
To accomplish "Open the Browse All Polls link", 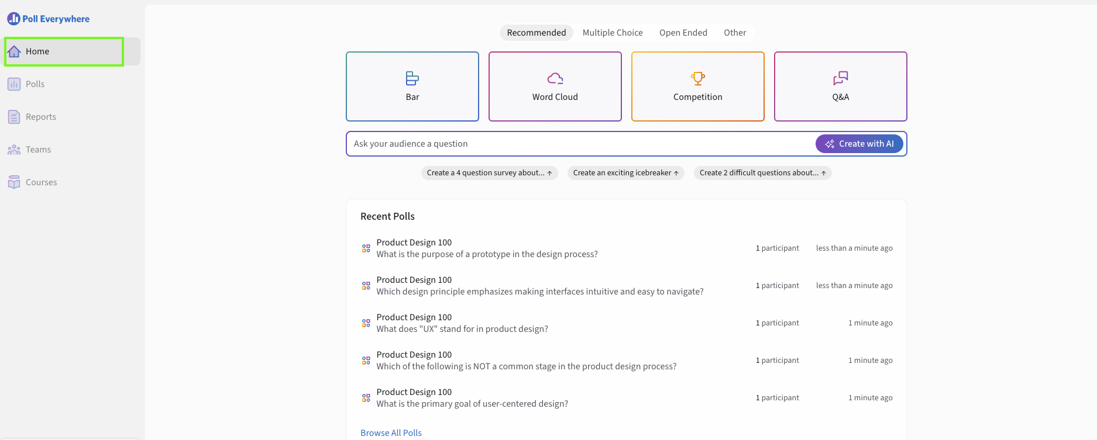I will [391, 433].
